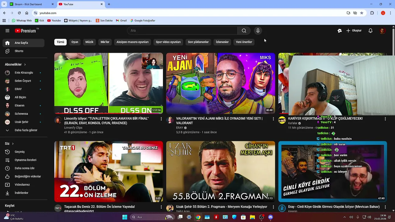
Task: Open the Uzak Şehir 55.Bölüm thumbnail
Action: click(x=221, y=171)
